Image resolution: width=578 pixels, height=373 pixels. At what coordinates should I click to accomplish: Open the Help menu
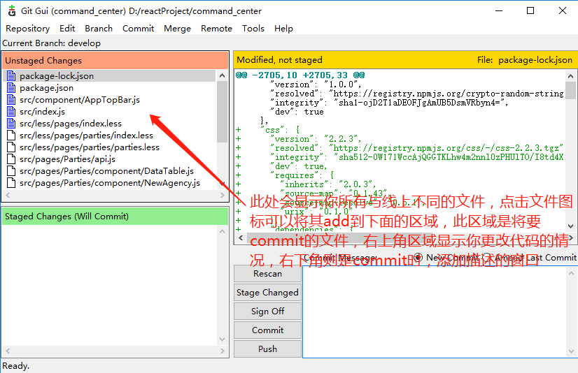coord(283,29)
